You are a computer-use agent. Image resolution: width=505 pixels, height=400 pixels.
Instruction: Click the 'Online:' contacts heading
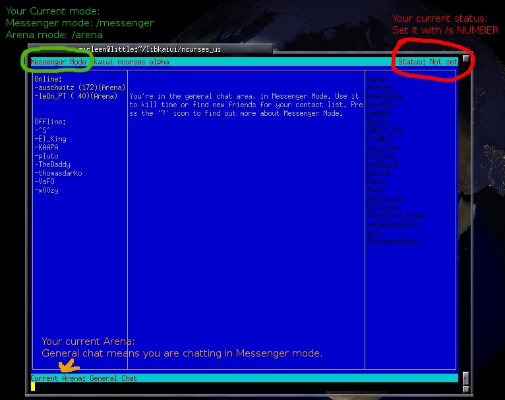48,79
